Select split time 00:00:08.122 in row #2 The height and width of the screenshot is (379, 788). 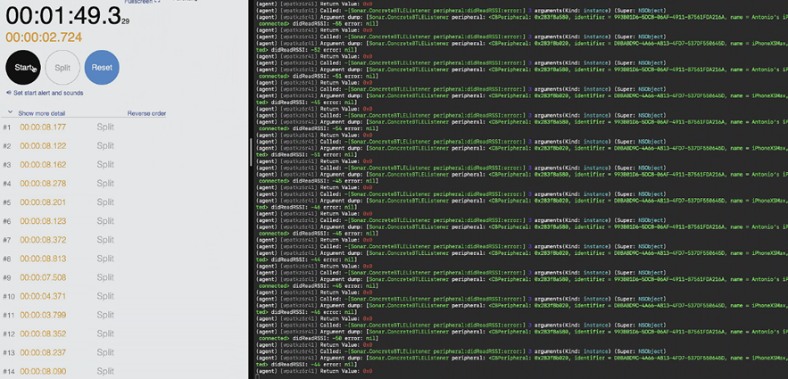43,146
